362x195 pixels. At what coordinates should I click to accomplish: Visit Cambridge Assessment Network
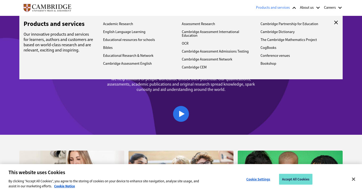pyautogui.click(x=207, y=59)
